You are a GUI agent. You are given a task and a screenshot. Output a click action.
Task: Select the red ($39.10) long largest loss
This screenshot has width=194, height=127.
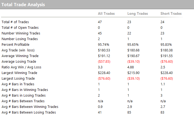(x=134, y=79)
